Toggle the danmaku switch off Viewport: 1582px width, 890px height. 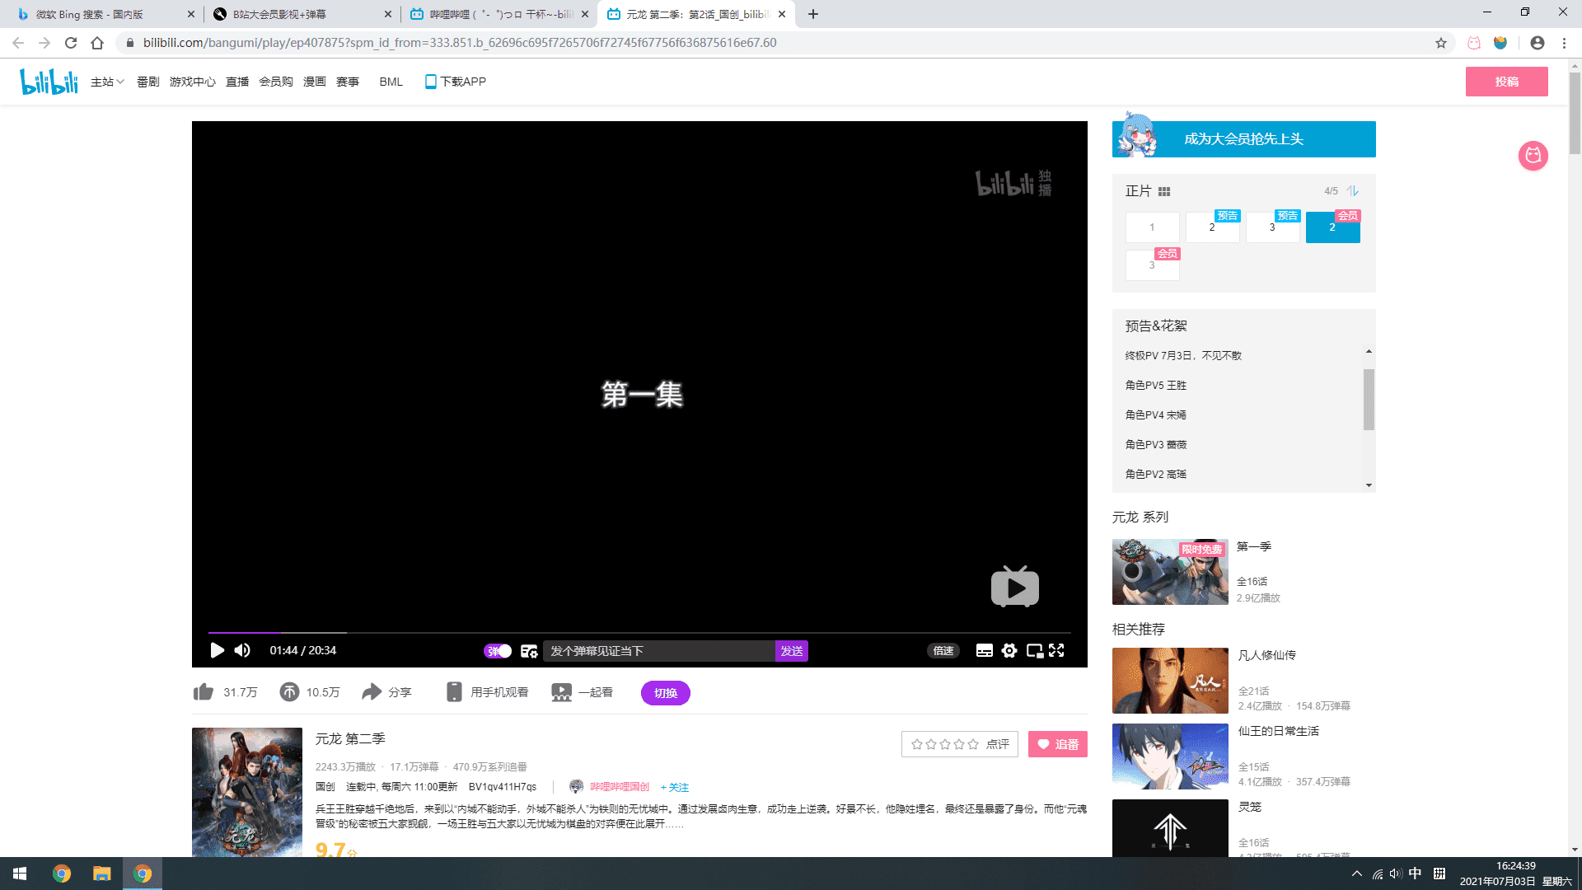[498, 651]
